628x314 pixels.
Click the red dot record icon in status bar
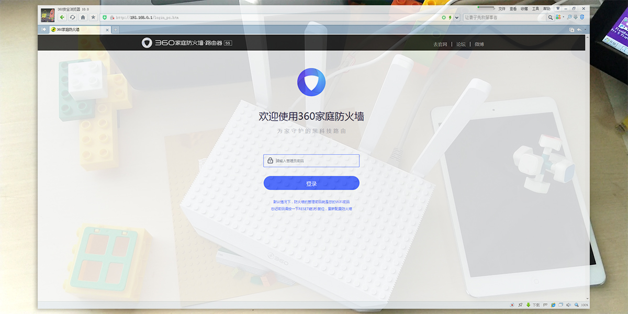[512, 305]
